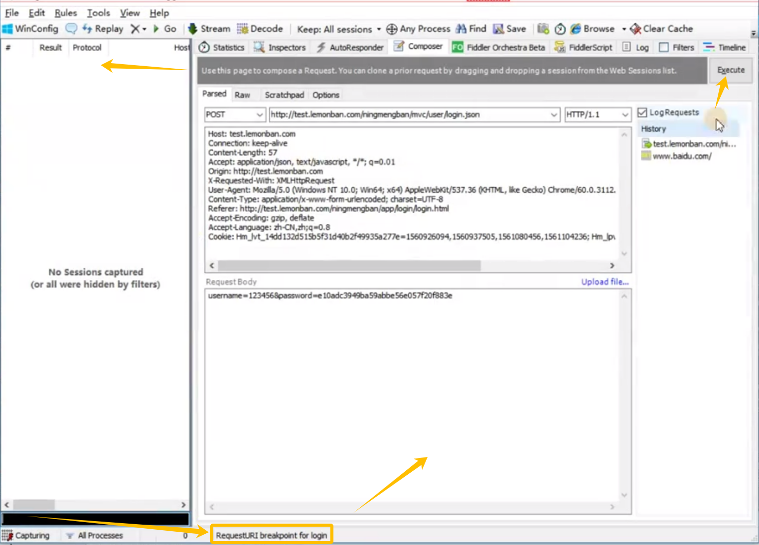Screen dimensions: 759x545
Task: Toggle the Decode option
Action: pyautogui.click(x=260, y=29)
